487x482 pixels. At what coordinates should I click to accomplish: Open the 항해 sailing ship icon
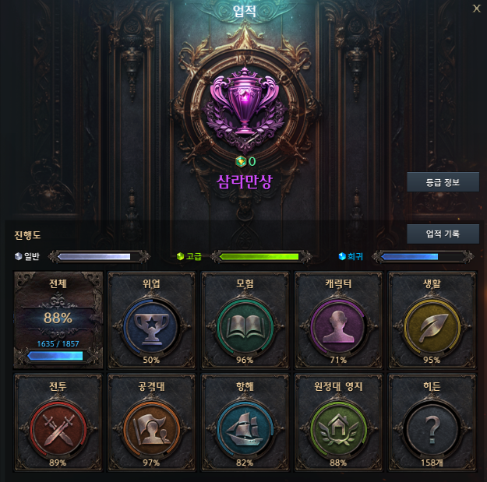[x=245, y=430]
